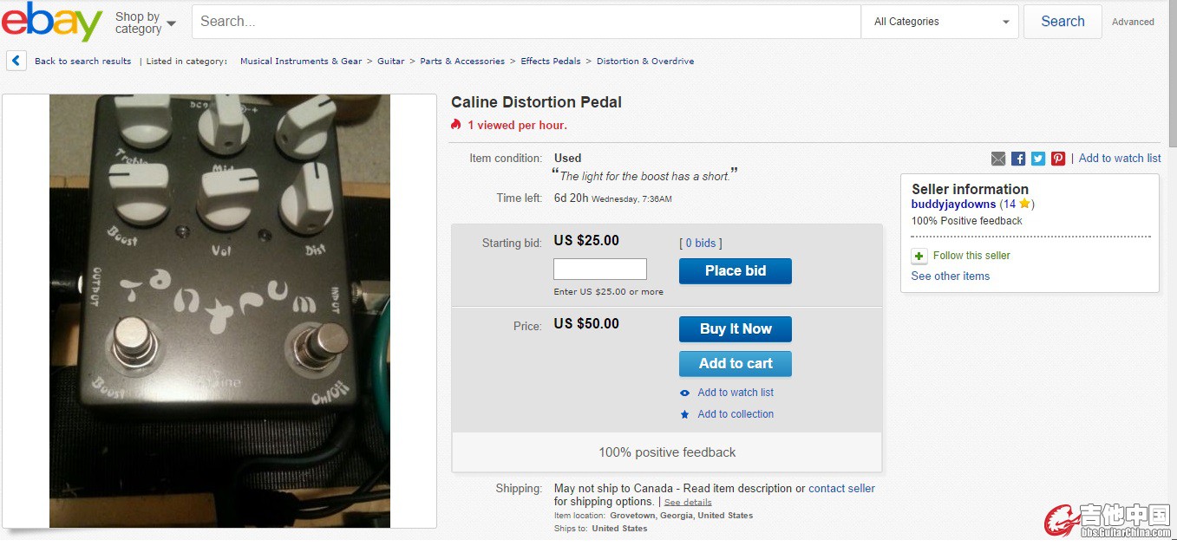Click the bid amount input field
This screenshot has height=546, width=1177.
tap(600, 269)
